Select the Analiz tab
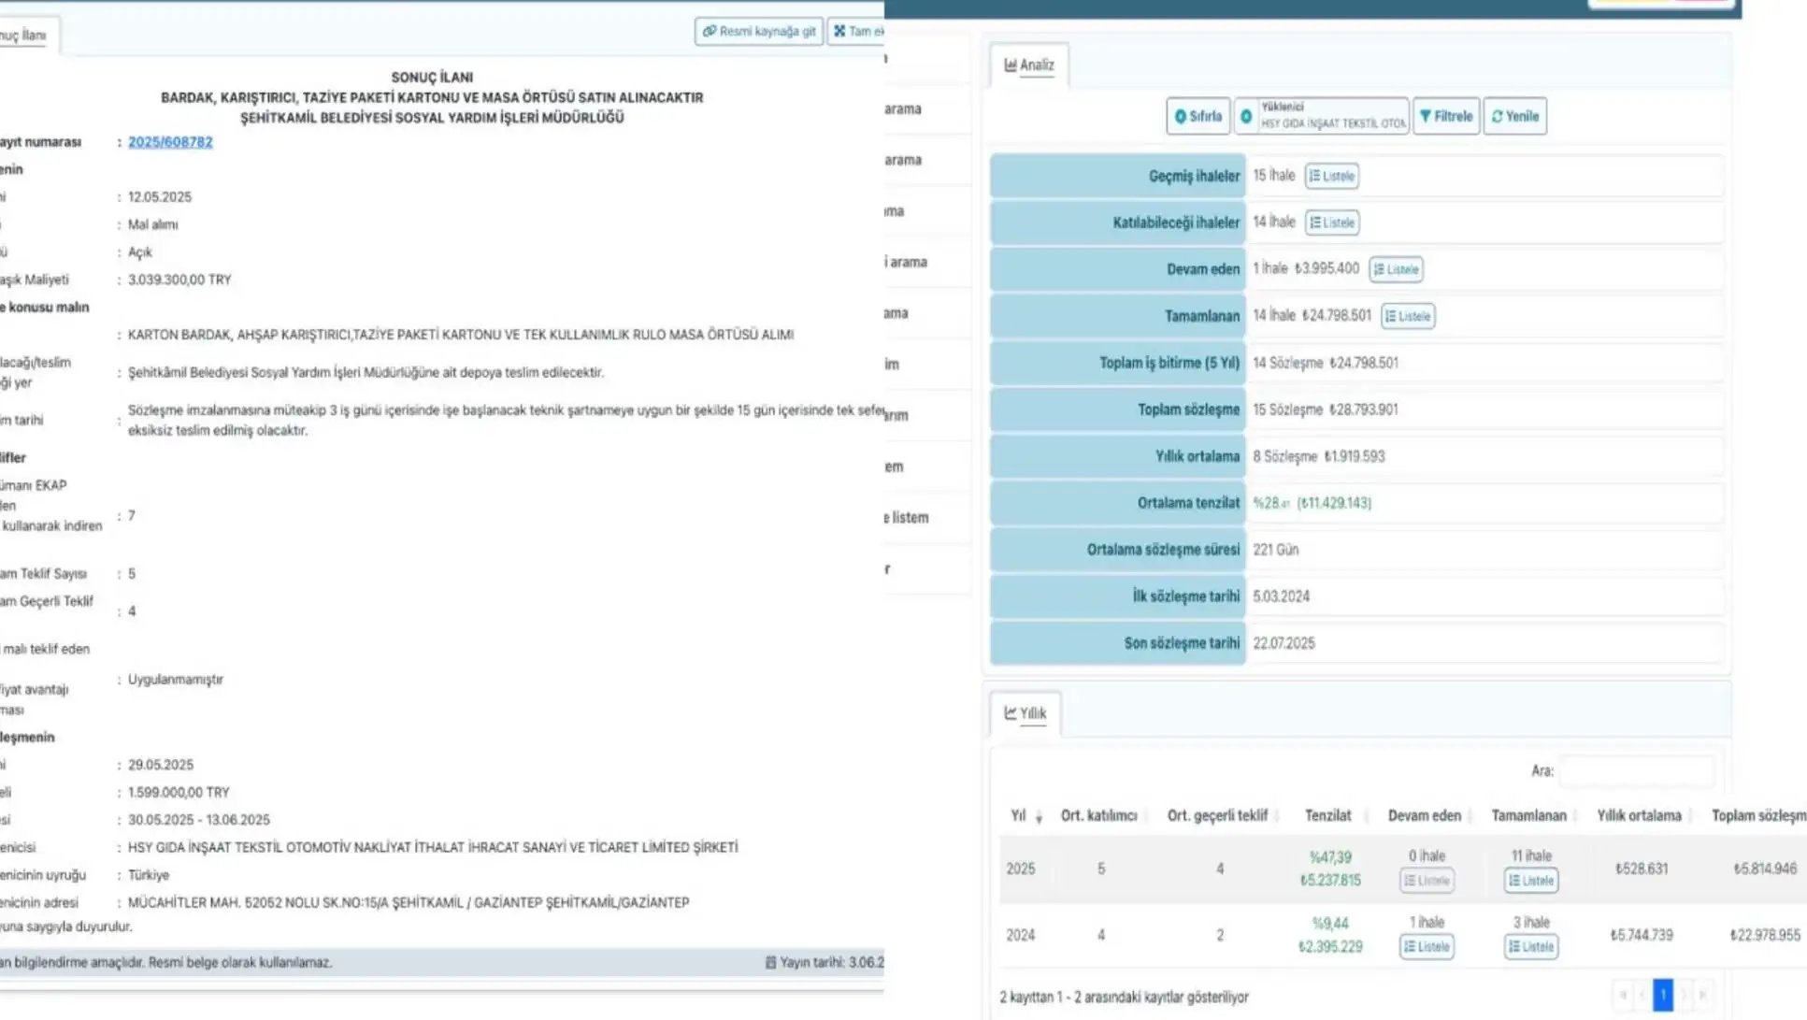This screenshot has height=1020, width=1807. (x=1028, y=65)
